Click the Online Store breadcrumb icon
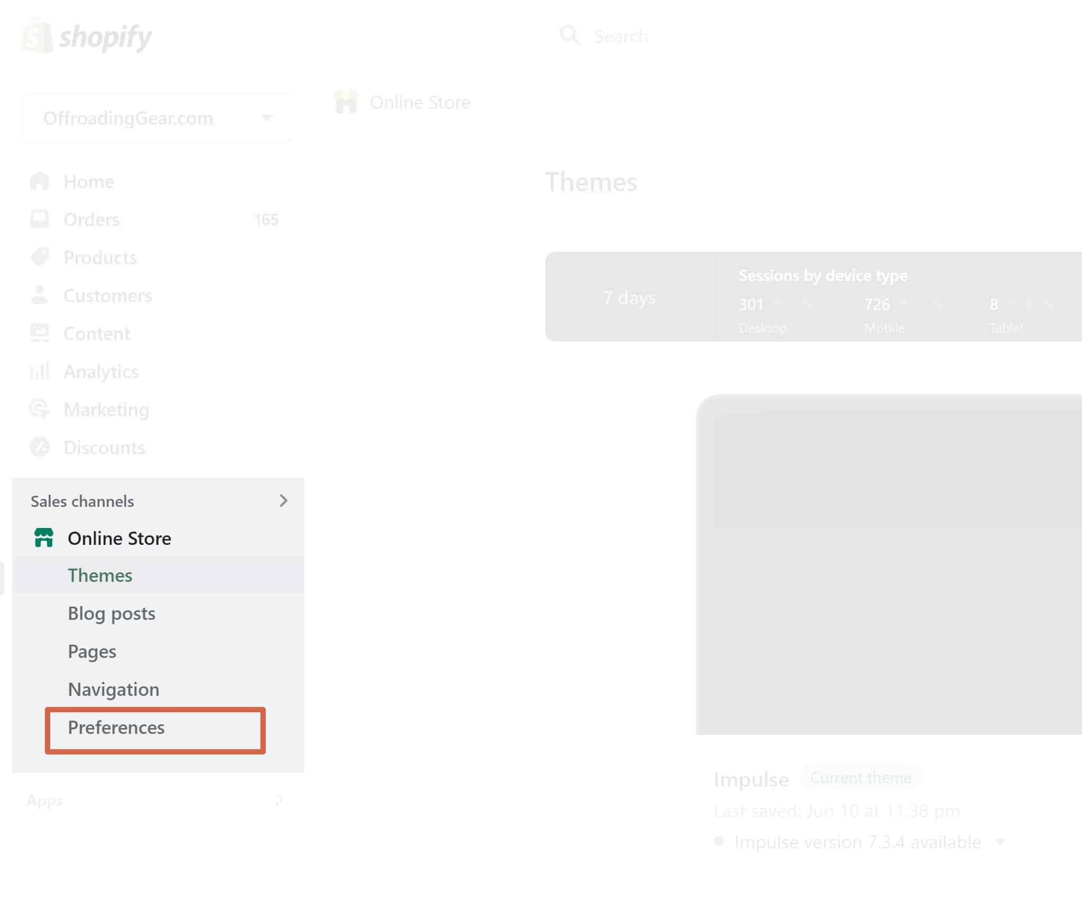The height and width of the screenshot is (906, 1082). (346, 102)
